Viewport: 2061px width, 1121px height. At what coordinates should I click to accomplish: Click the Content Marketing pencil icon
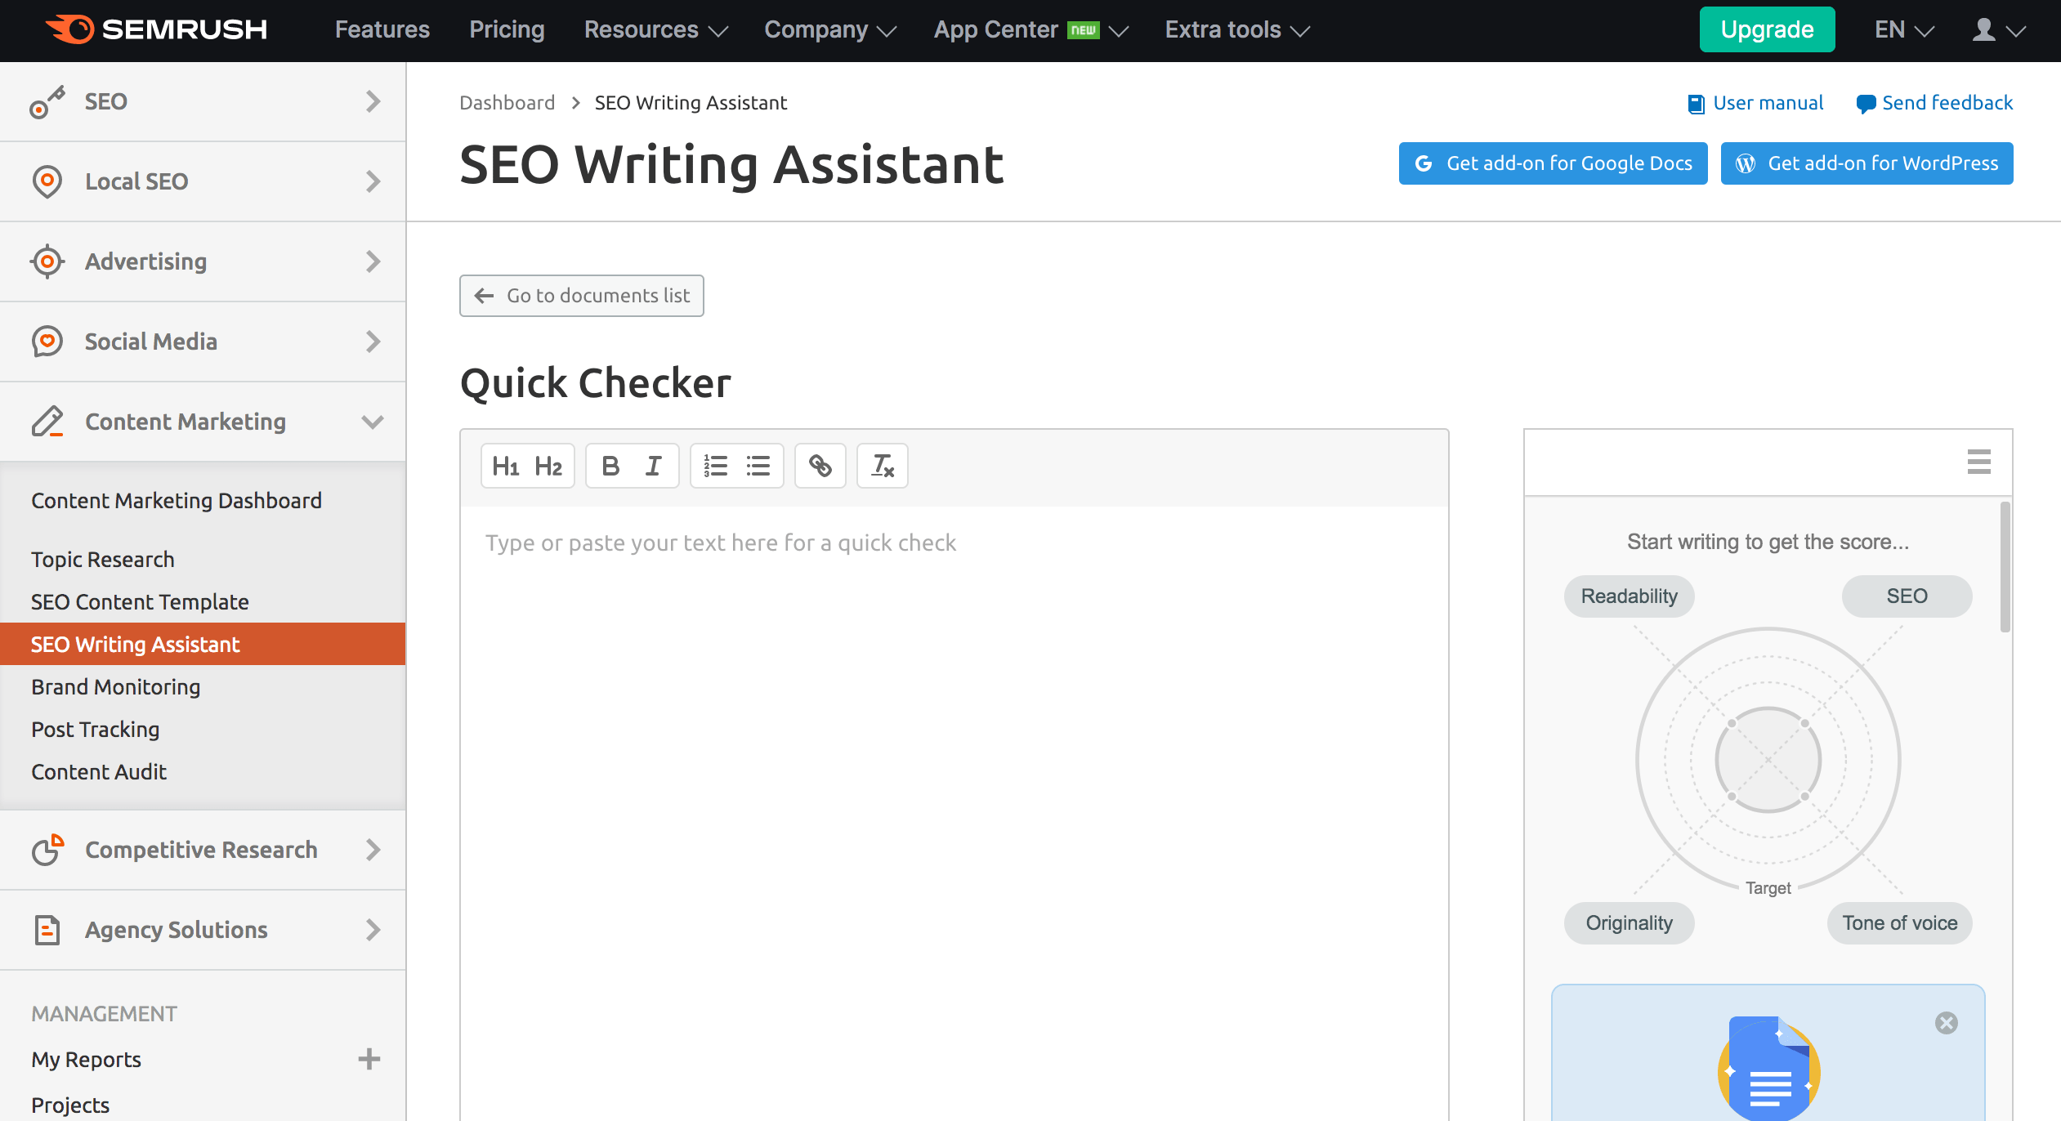(47, 422)
